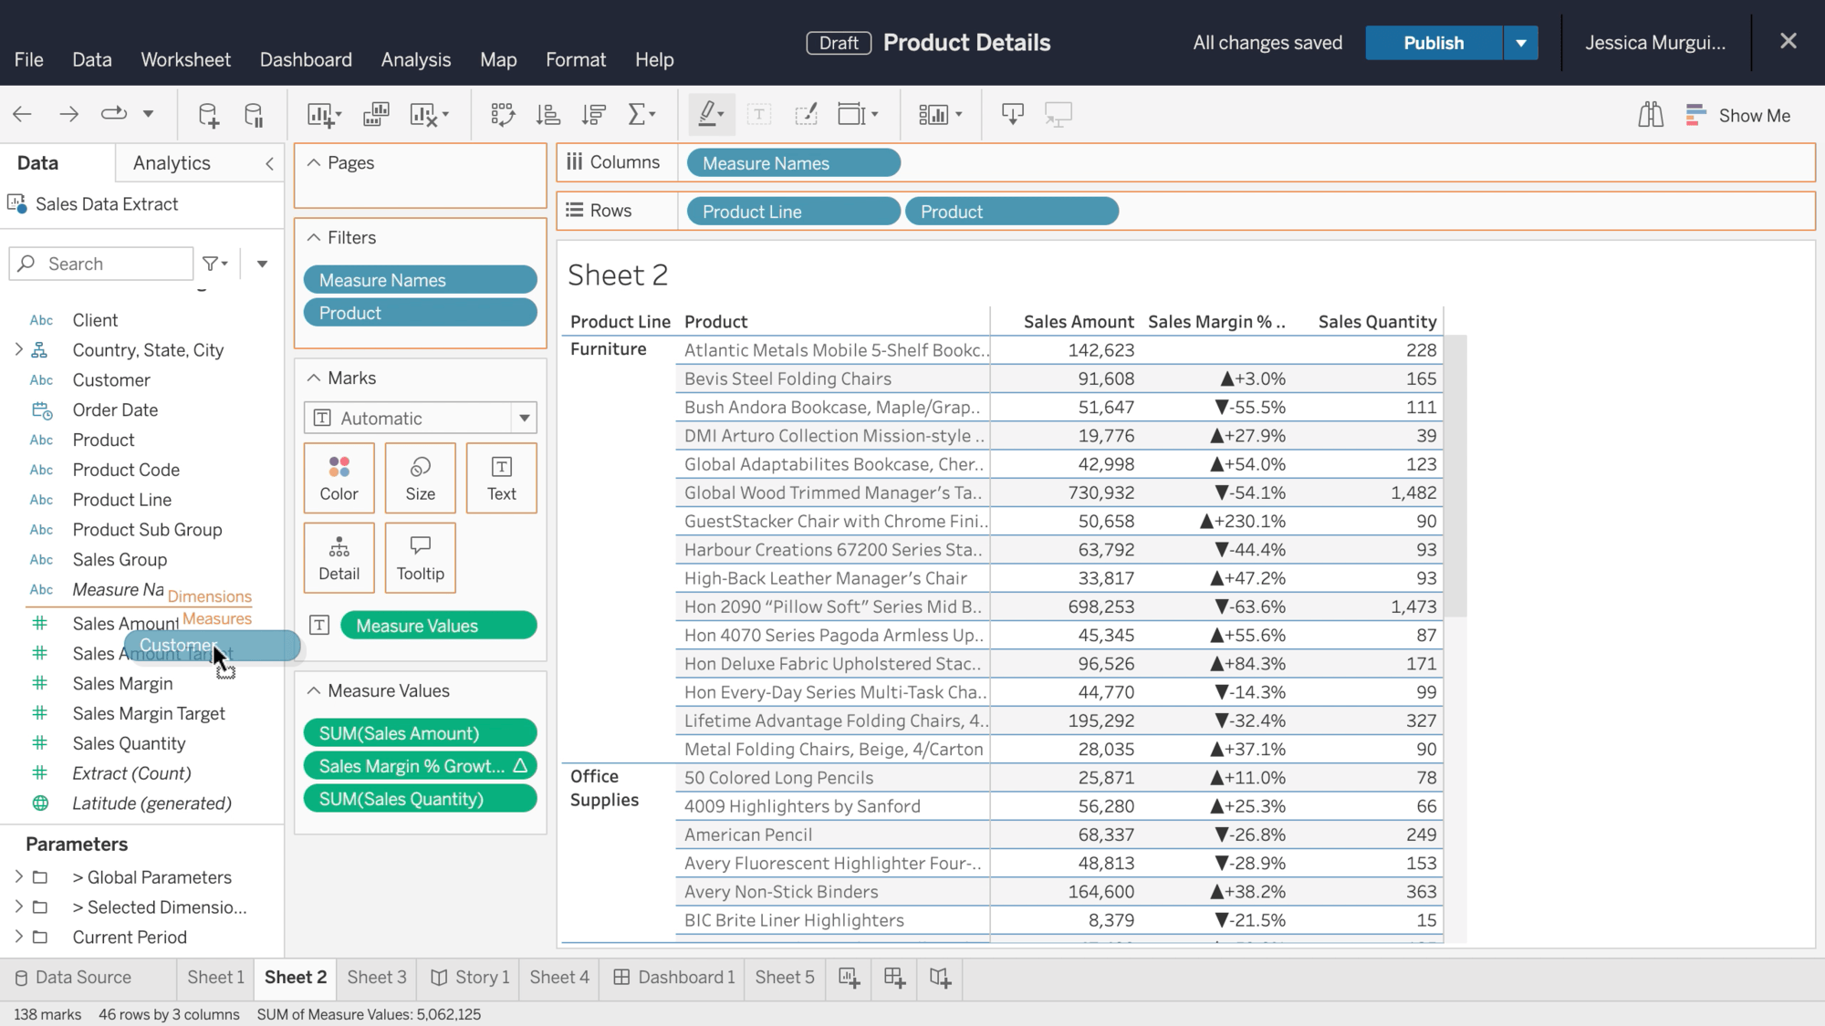Image resolution: width=1825 pixels, height=1026 pixels.
Task: Open the Publish button dropdown arrow
Action: point(1520,43)
